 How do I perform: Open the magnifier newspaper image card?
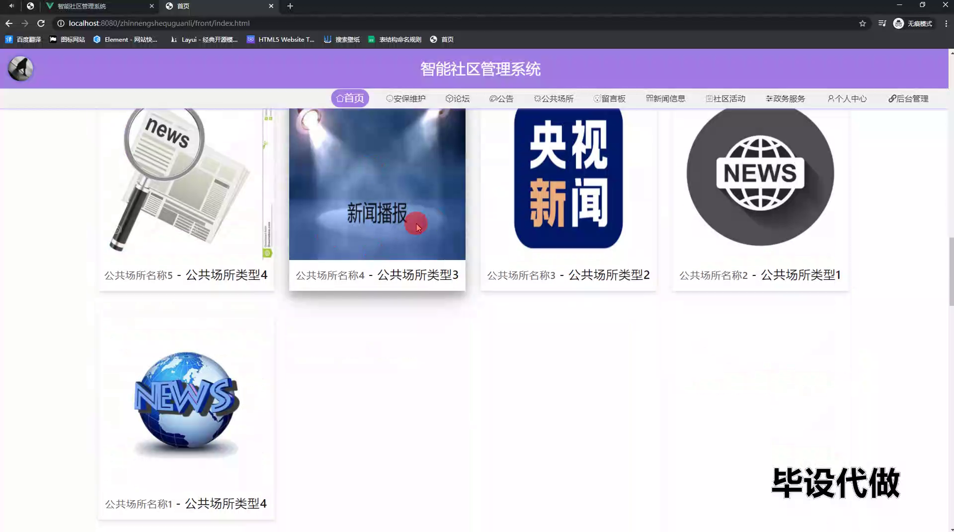tap(186, 184)
